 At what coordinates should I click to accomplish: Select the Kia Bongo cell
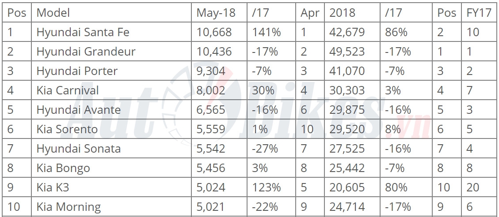pyautogui.click(x=63, y=168)
